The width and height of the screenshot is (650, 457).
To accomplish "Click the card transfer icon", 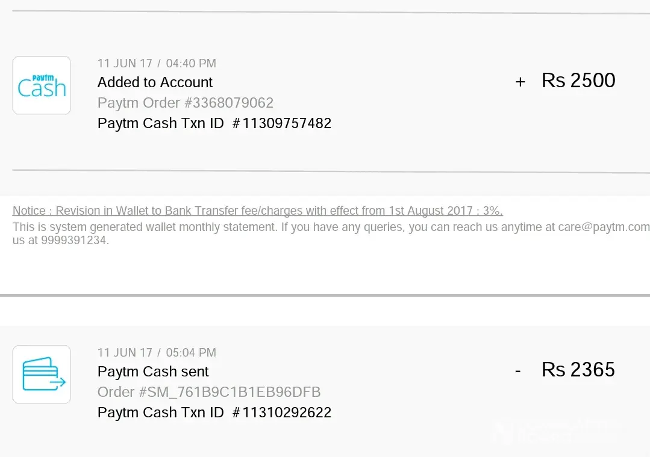I will [x=42, y=374].
